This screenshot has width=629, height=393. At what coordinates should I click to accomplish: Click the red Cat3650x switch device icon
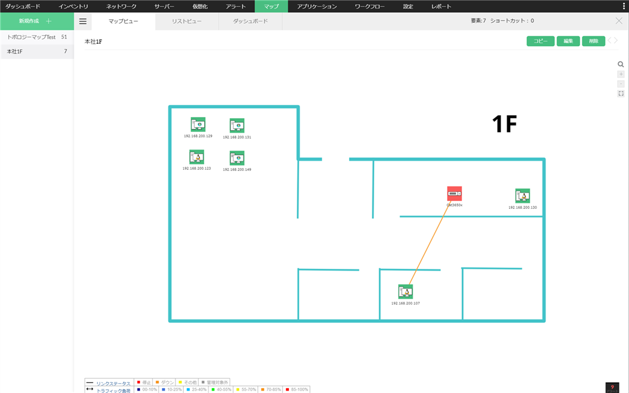click(455, 193)
